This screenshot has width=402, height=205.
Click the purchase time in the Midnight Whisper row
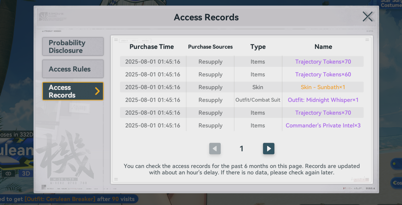(153, 100)
